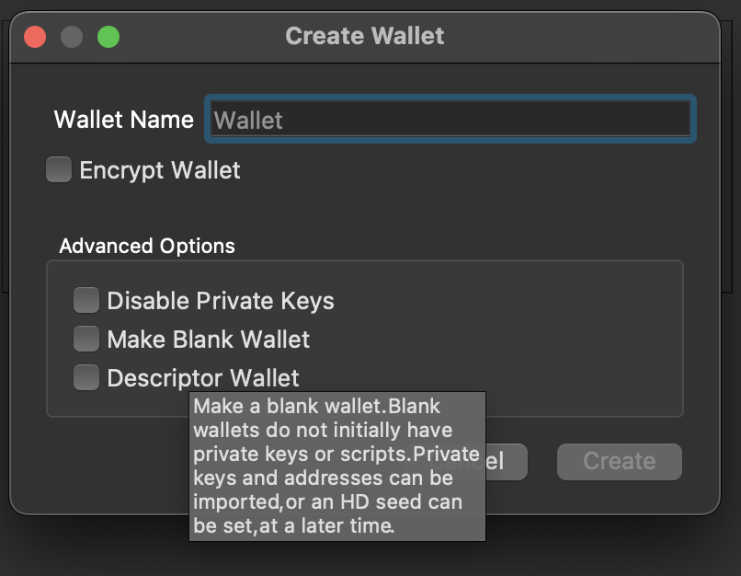The height and width of the screenshot is (576, 741).
Task: Click the Create button
Action: pos(619,462)
